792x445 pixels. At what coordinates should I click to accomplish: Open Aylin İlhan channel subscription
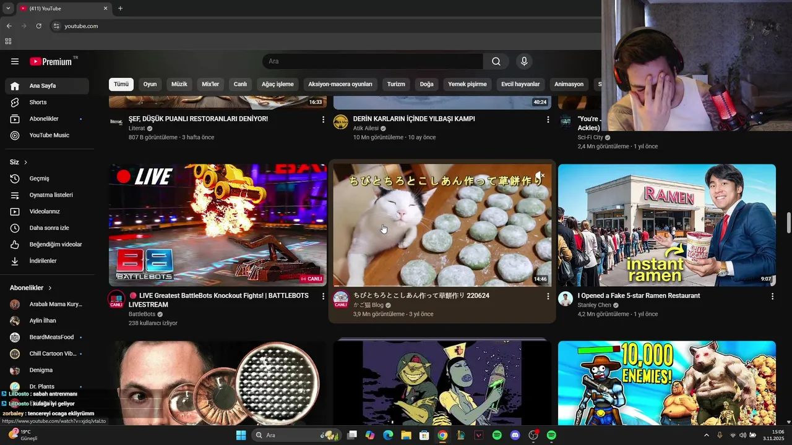[47, 321]
